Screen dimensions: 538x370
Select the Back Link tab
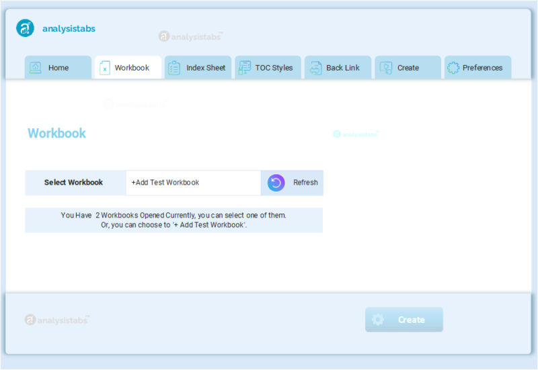(343, 68)
